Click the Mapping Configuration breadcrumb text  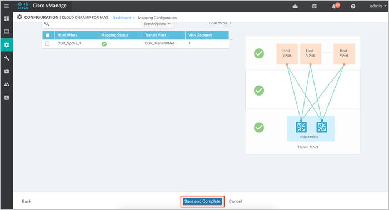coord(157,18)
